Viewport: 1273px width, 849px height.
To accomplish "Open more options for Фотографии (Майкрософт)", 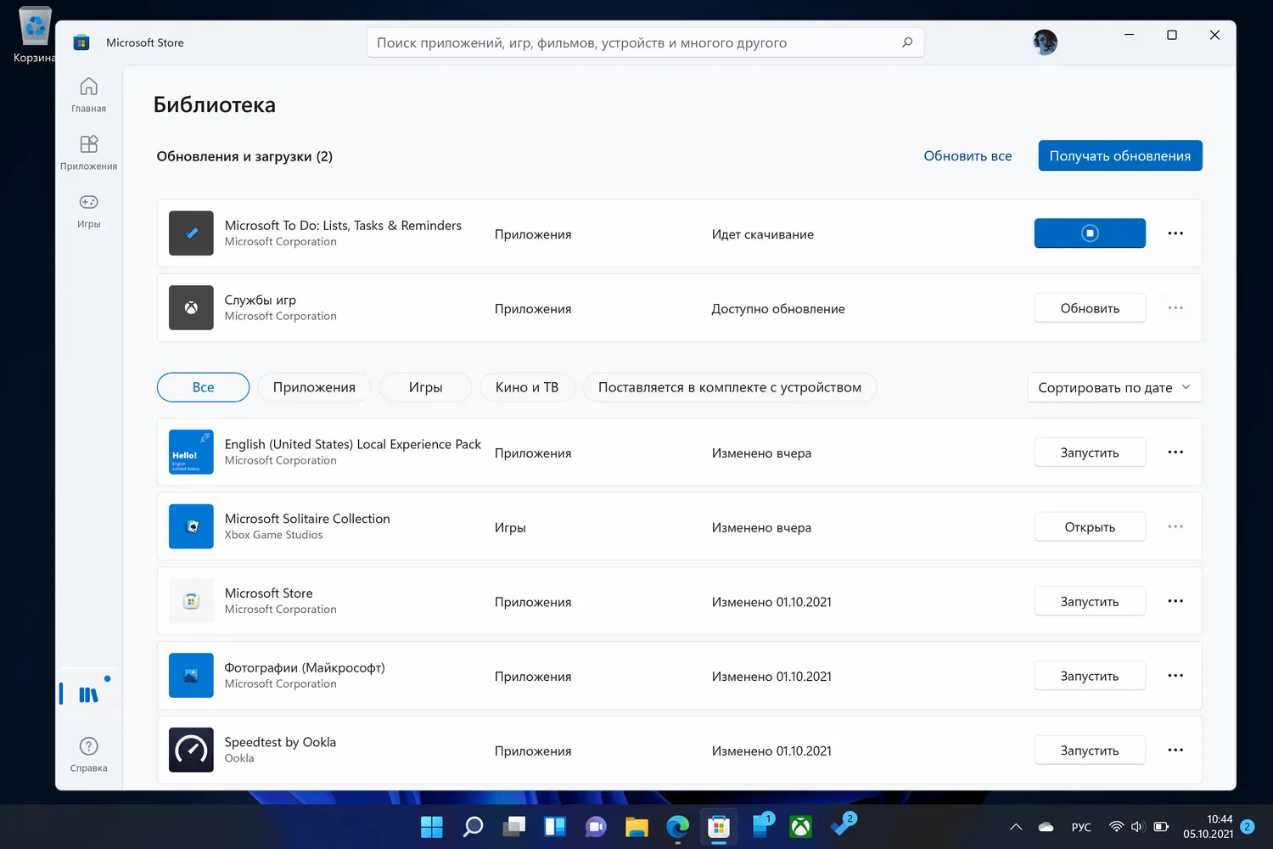I will pos(1175,676).
